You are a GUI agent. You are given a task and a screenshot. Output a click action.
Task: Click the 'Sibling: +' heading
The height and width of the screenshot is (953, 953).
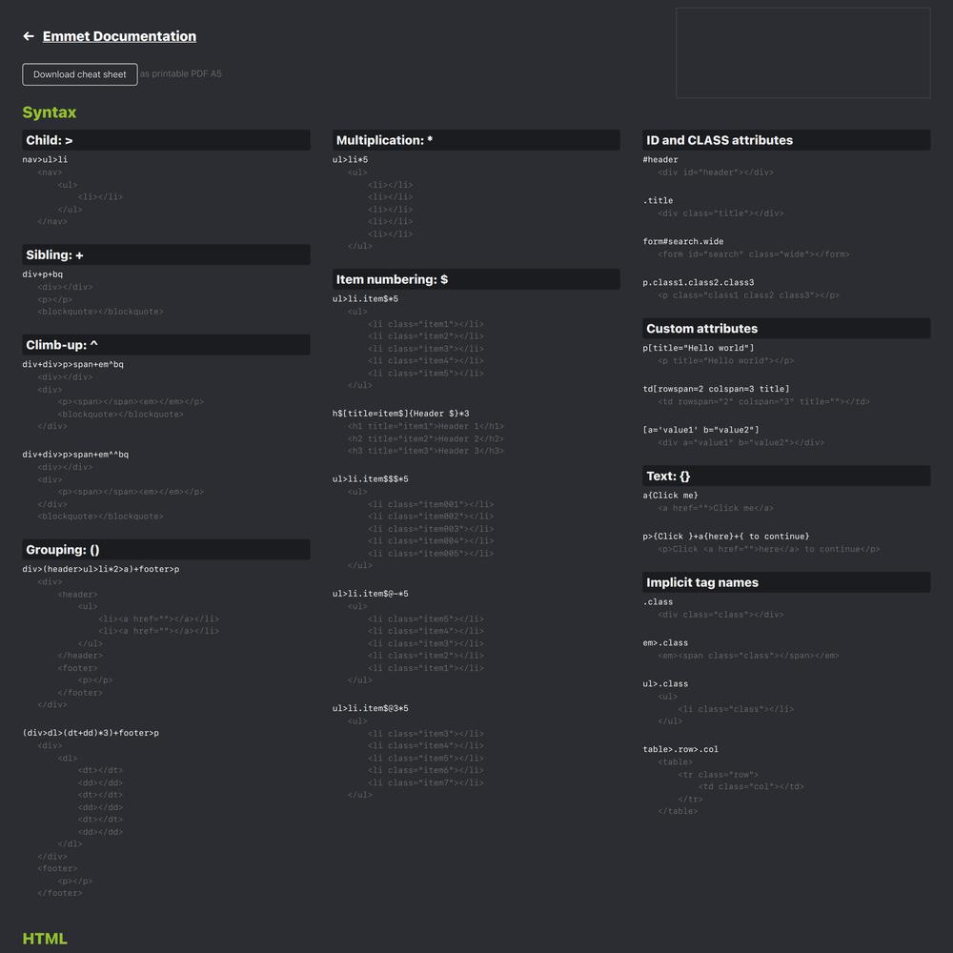pos(166,254)
